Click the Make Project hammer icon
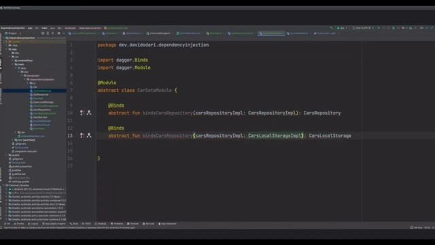Image resolution: width=435 pixels, height=245 pixels. tap(331, 28)
